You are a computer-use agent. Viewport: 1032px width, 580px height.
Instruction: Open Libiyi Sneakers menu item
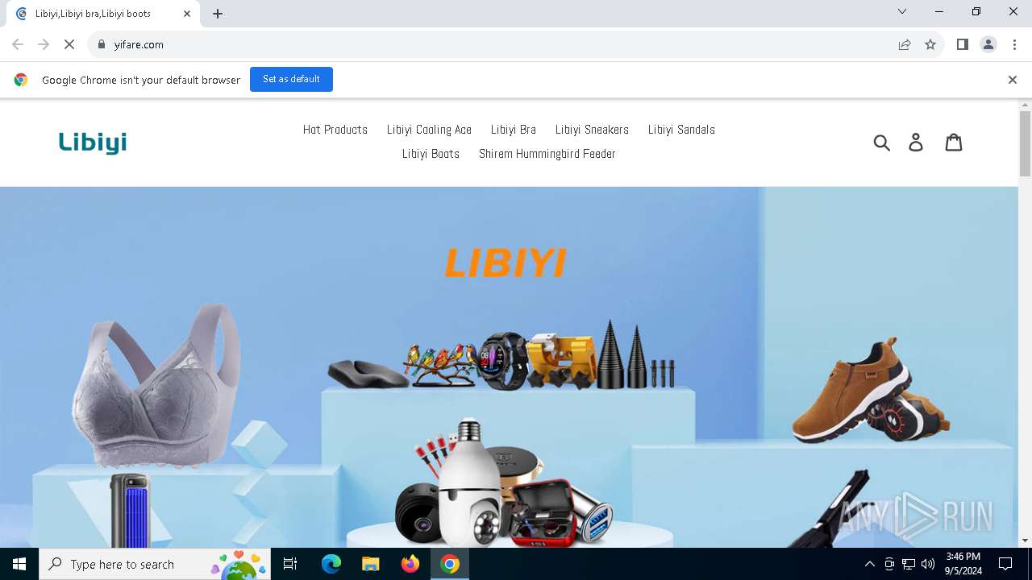click(592, 130)
